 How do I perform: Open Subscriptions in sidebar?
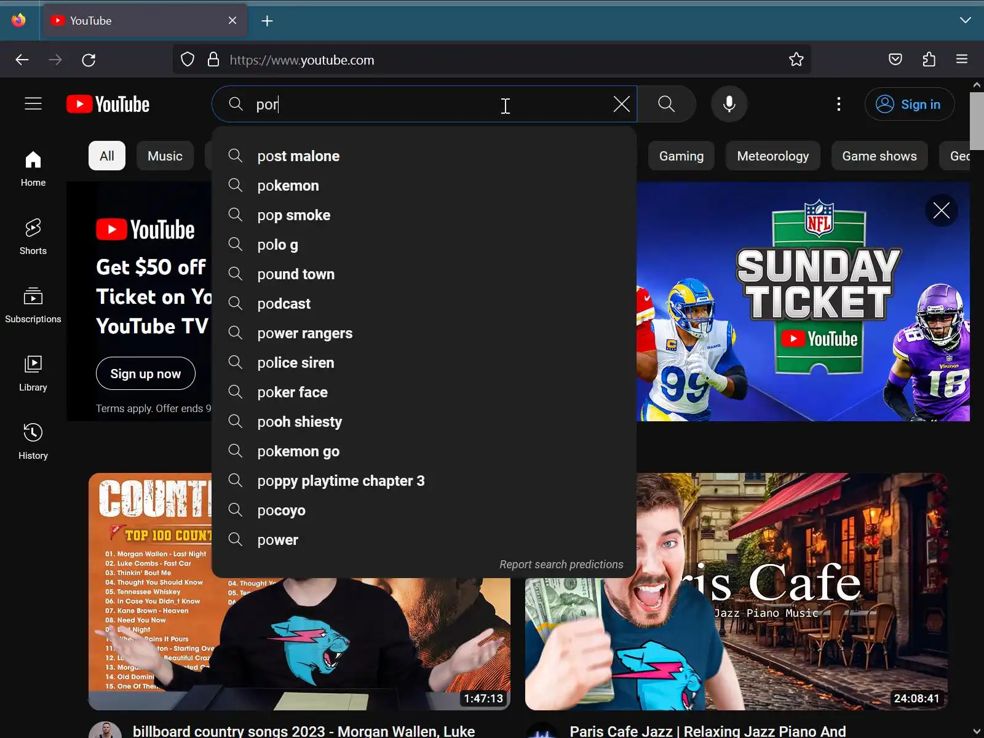click(x=33, y=305)
